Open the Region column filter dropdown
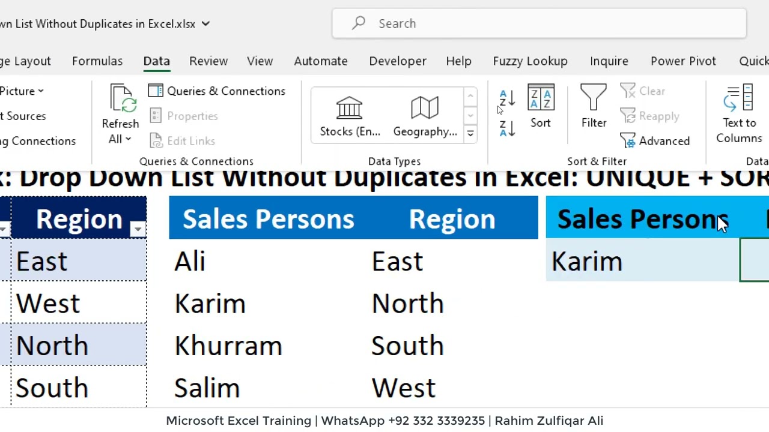The image size is (769, 432). tap(138, 229)
